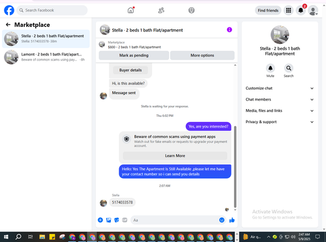Click the chat scrollbar up arrow
This screenshot has width=326, height=242.
pos(235,65)
